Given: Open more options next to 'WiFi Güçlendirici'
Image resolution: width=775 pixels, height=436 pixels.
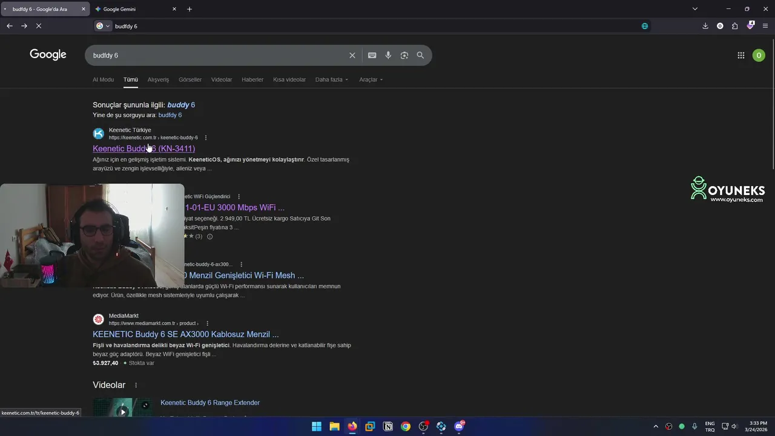Looking at the screenshot, I should coord(239,196).
